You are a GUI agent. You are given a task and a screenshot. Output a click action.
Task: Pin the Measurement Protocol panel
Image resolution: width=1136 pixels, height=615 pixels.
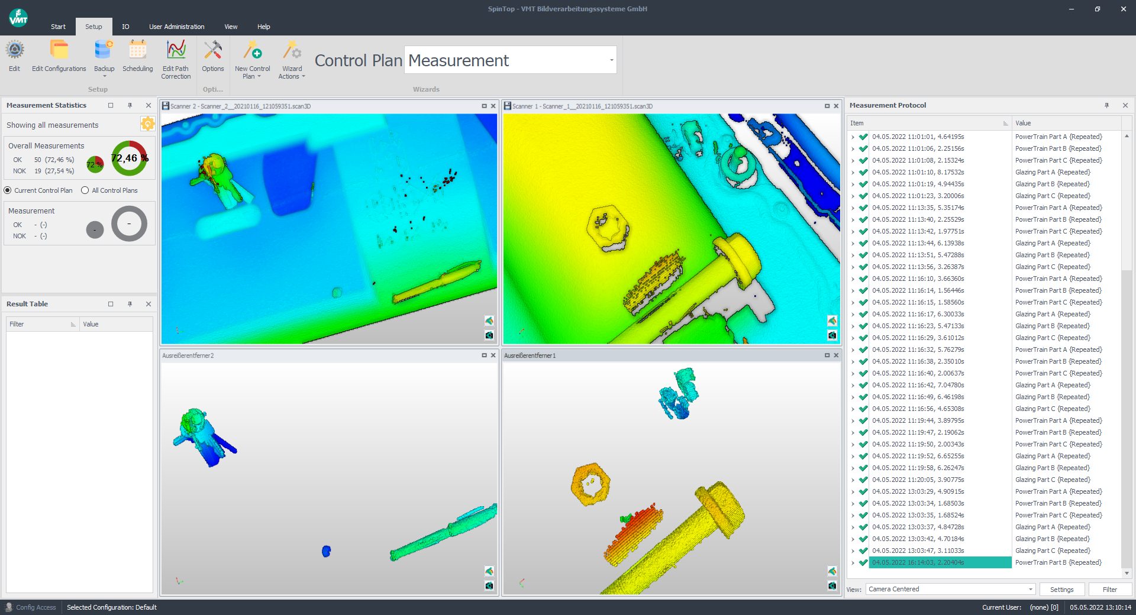point(1106,105)
